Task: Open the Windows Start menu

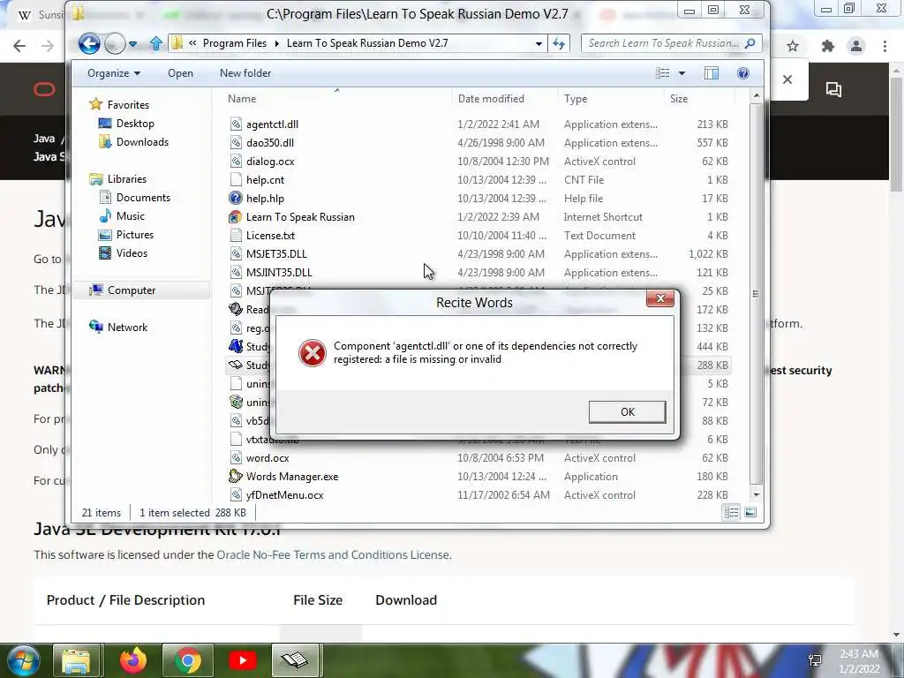Action: (x=23, y=660)
